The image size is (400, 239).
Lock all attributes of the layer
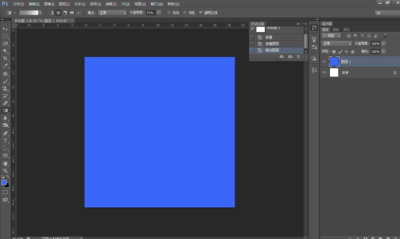point(353,52)
